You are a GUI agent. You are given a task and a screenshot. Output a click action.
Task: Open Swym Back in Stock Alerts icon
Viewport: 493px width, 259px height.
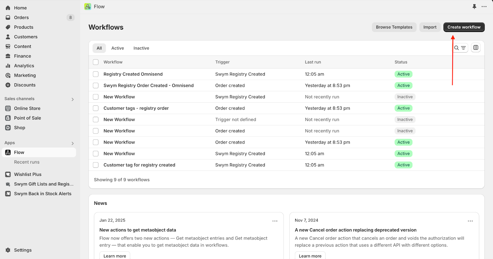coord(8,194)
